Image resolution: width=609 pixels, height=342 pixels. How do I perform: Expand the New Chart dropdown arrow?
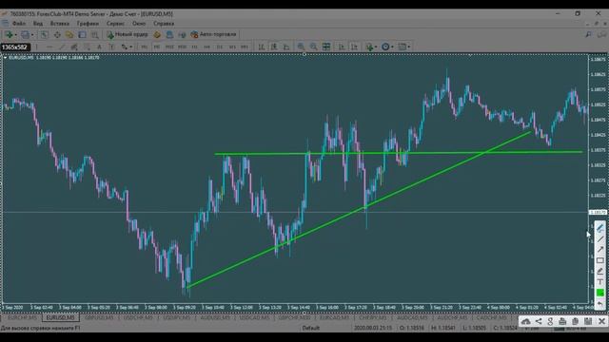coord(15,35)
